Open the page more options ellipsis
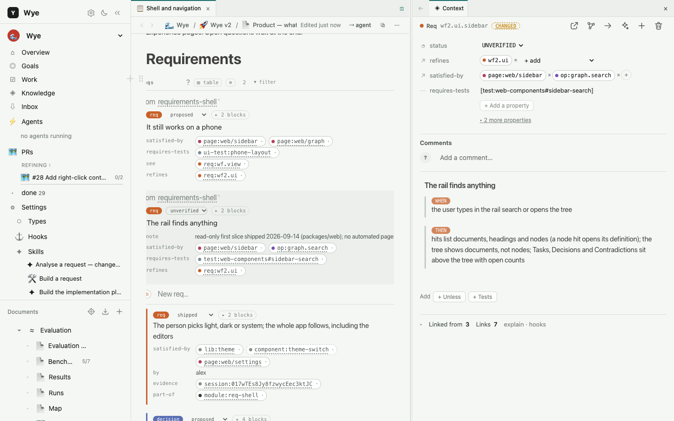This screenshot has width=674, height=421. 397,25
